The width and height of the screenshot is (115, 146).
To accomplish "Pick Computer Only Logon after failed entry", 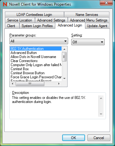I will (36, 65).
